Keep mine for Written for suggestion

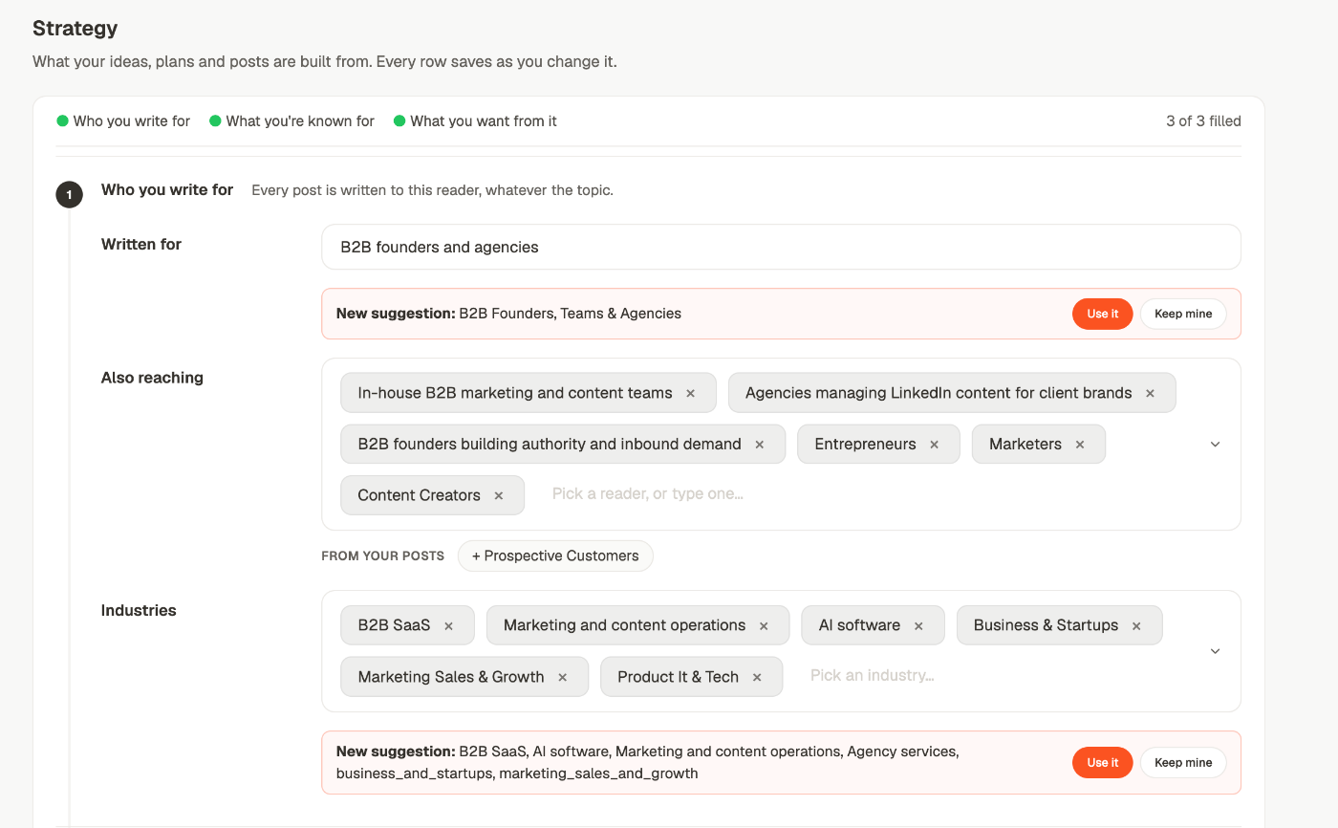click(x=1183, y=314)
